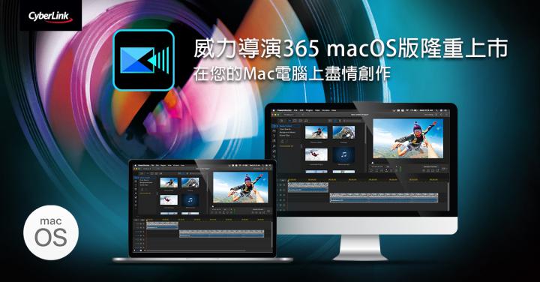Click the timeline vertical scrollbar on the iMac screen
The width and height of the screenshot is (540, 282).
(x=448, y=196)
